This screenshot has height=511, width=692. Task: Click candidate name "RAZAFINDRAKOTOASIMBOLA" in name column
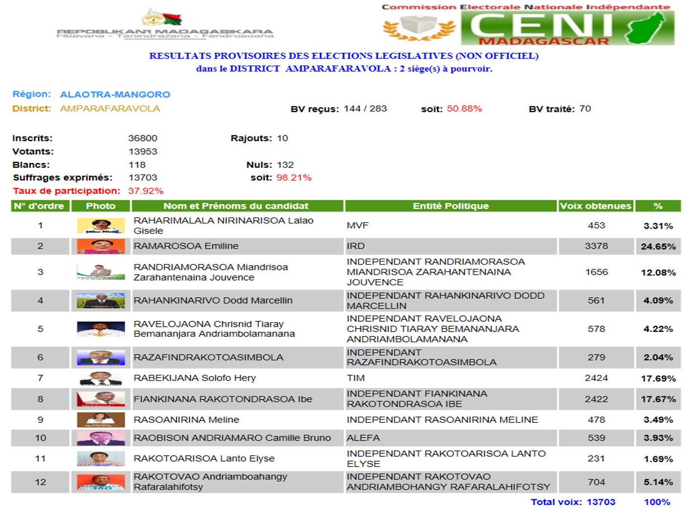(208, 357)
